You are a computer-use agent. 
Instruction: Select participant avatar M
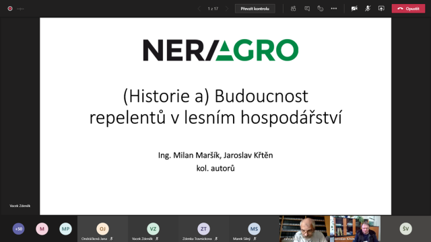click(42, 229)
